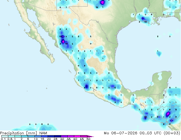The image size is (181, 140).
Task: Click the '(00+03)' forecast offset label
Action: tap(172, 133)
